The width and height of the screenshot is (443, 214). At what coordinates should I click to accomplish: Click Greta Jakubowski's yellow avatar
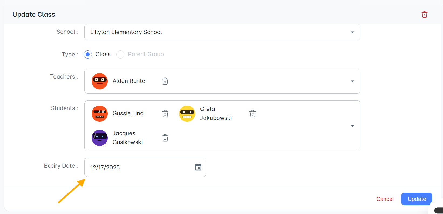[x=187, y=114]
